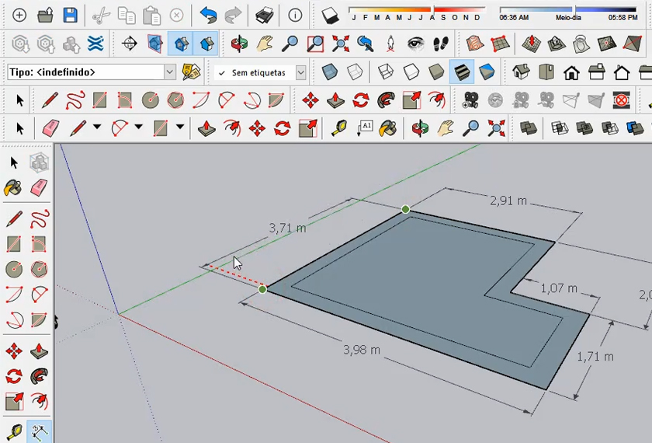Screen dimensions: 652x443
Task: Toggle the Monochrome face style
Action: pyautogui.click(x=487, y=72)
